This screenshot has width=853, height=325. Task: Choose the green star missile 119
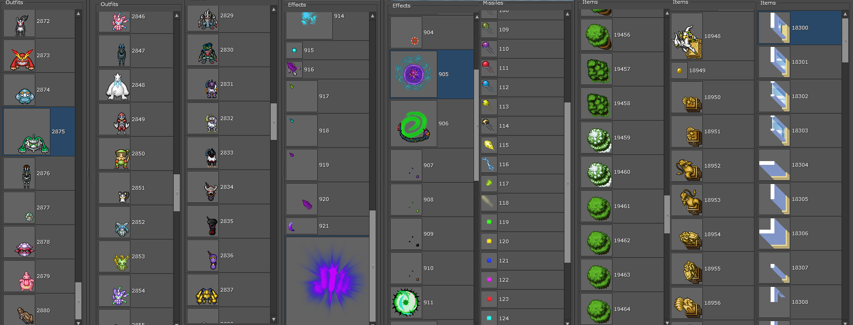click(x=489, y=222)
